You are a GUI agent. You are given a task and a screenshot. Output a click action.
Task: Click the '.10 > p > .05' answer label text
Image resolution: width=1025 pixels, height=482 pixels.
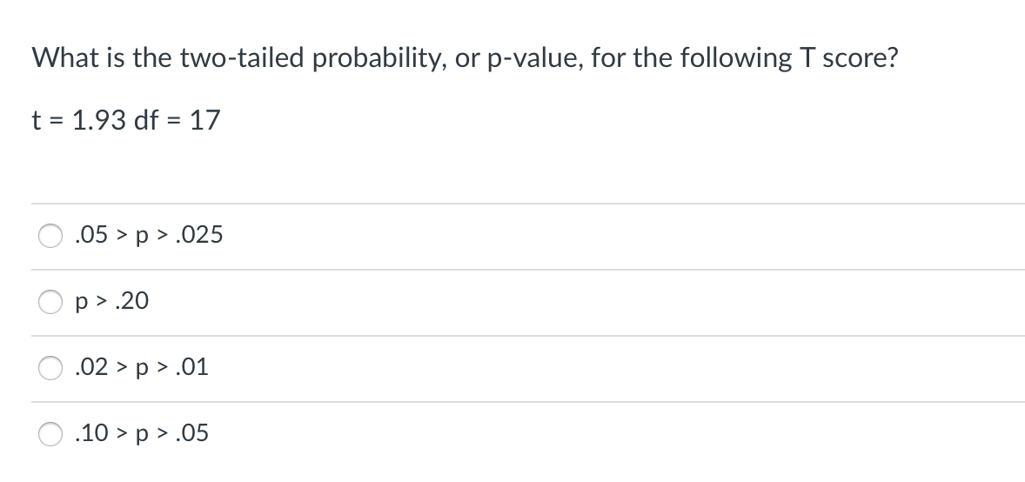142,433
